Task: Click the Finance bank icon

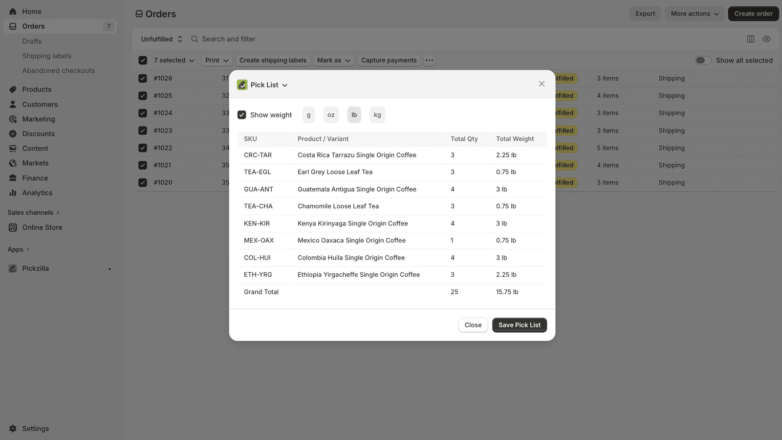Action: click(13, 178)
